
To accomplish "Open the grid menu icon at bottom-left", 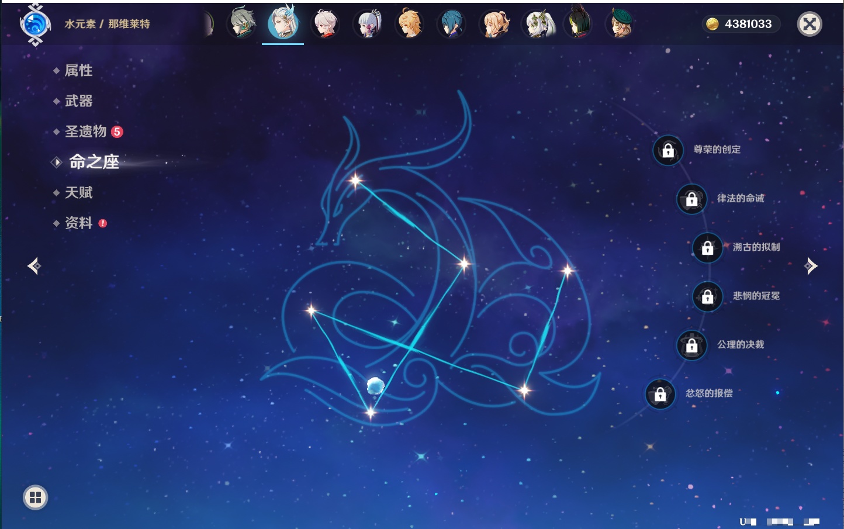I will click(35, 497).
